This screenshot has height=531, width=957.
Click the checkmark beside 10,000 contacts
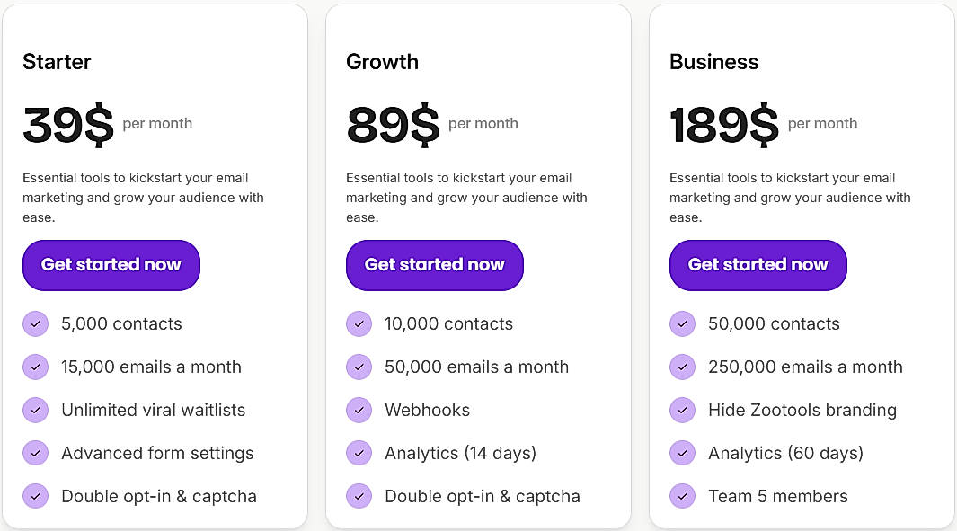coord(359,323)
